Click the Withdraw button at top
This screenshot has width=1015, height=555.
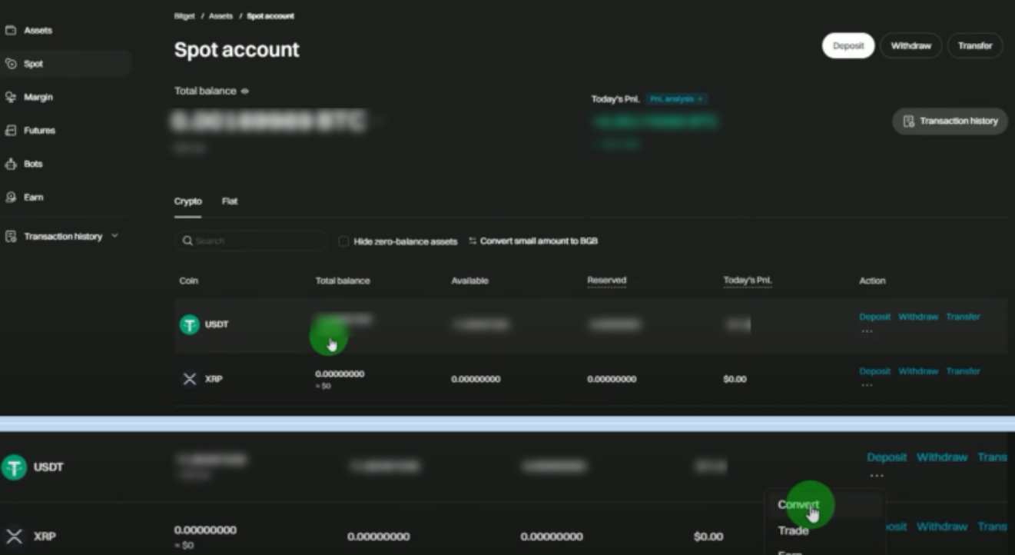click(x=911, y=45)
